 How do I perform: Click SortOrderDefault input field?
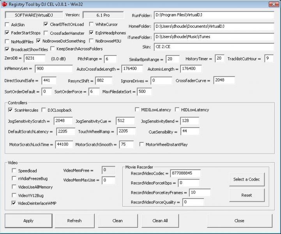click(x=47, y=92)
